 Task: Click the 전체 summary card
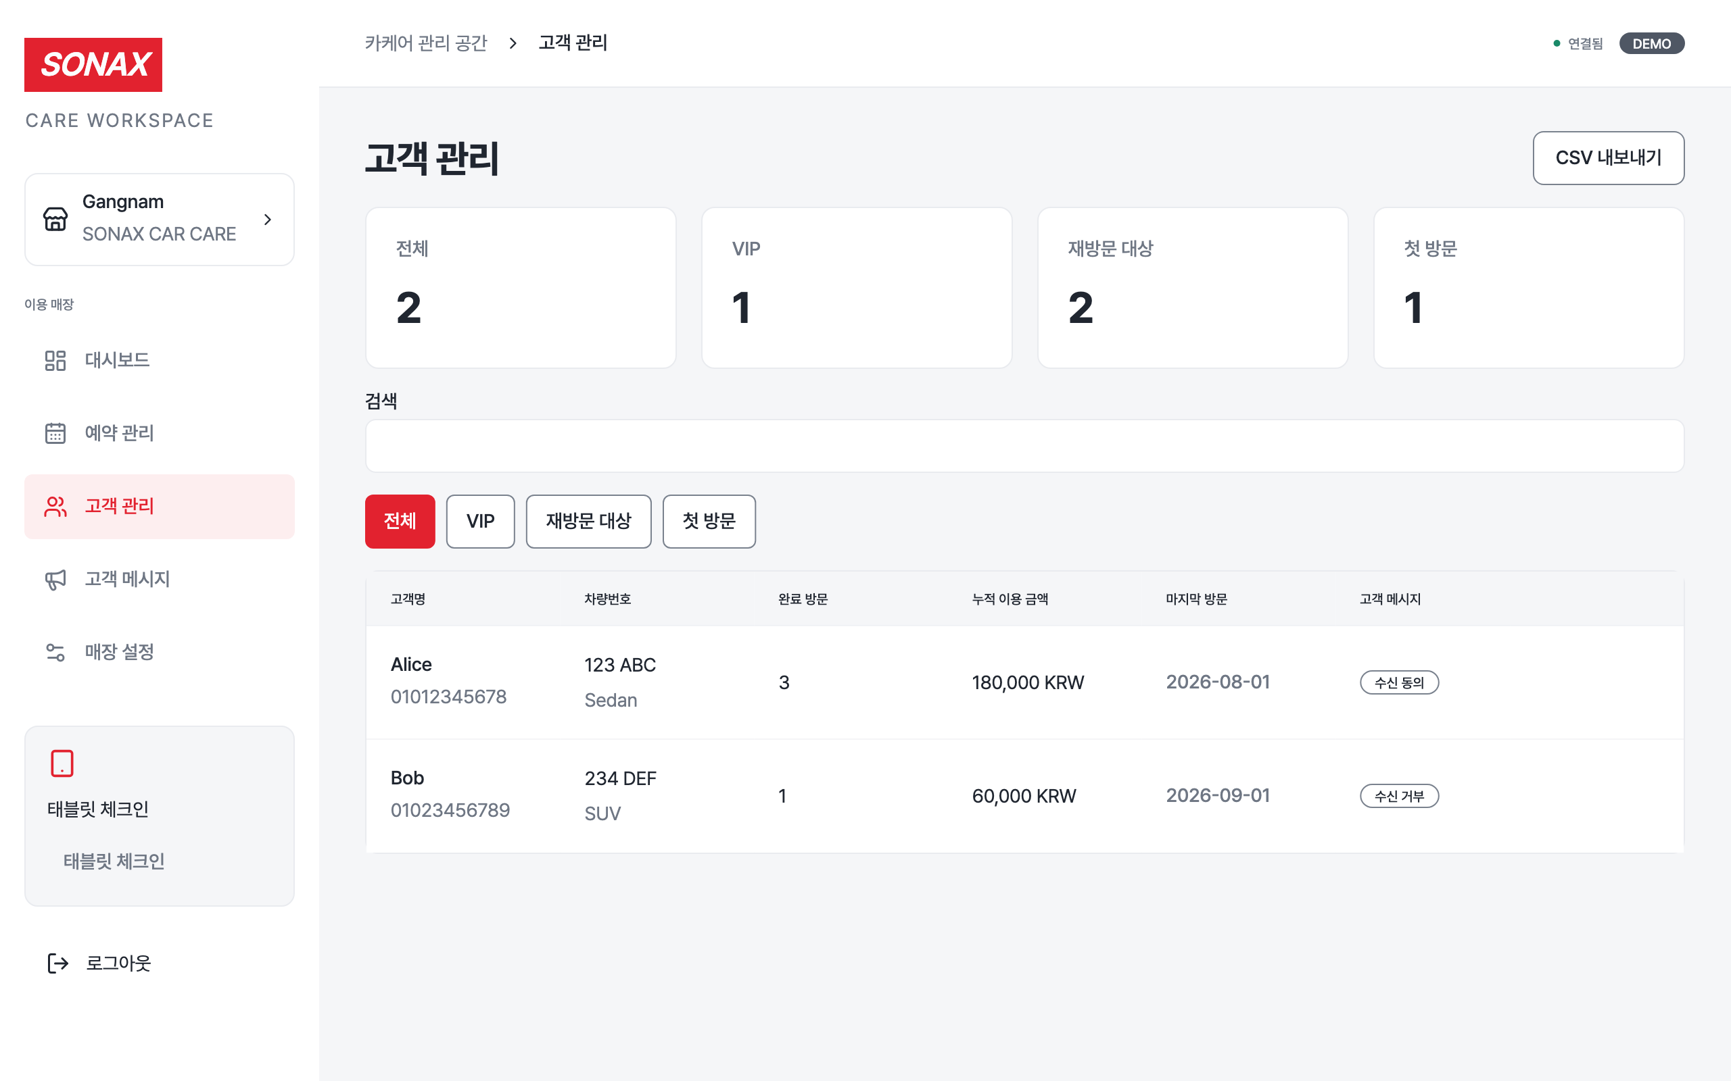521,288
